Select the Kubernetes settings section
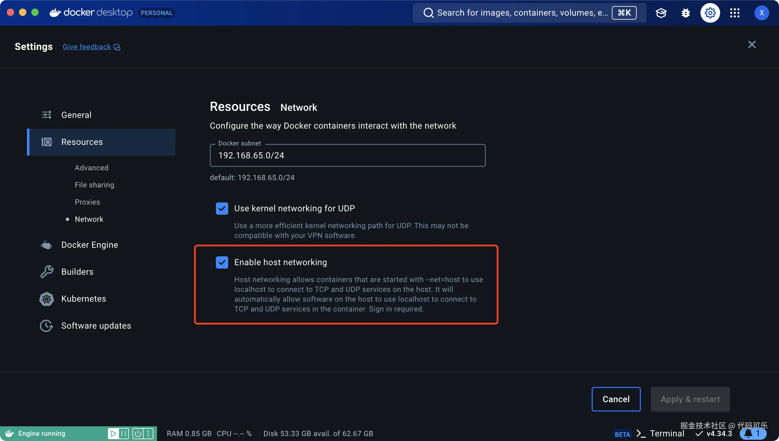 (x=83, y=299)
